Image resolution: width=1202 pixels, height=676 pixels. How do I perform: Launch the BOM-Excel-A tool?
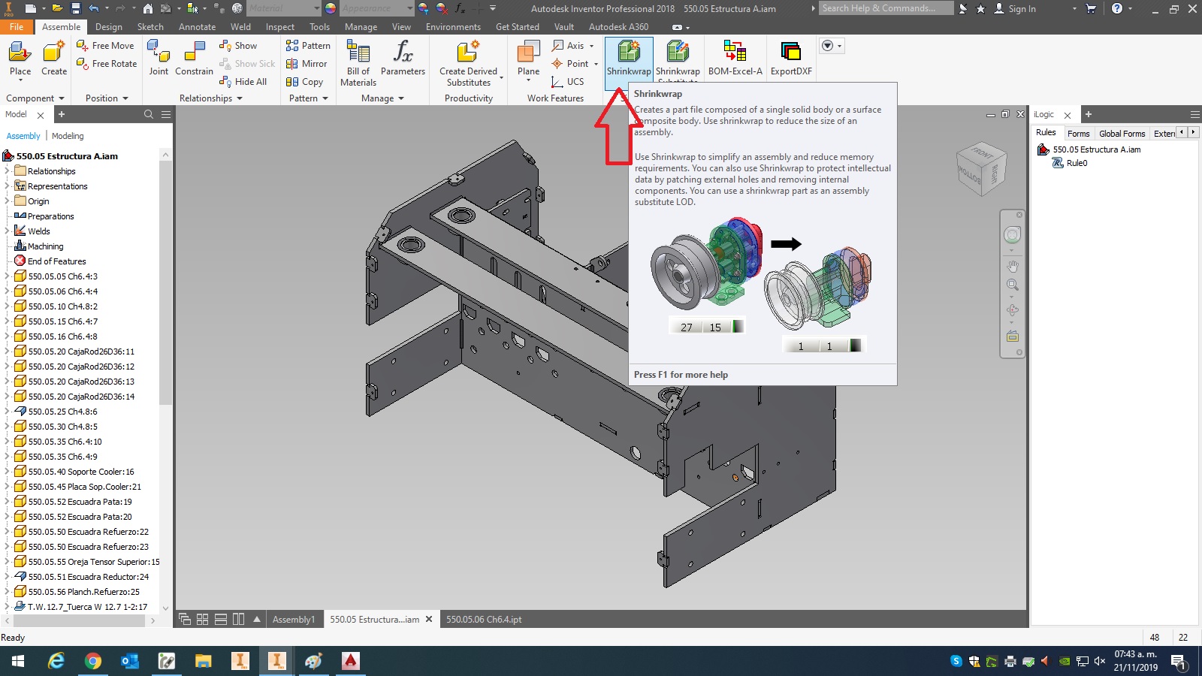coord(734,60)
